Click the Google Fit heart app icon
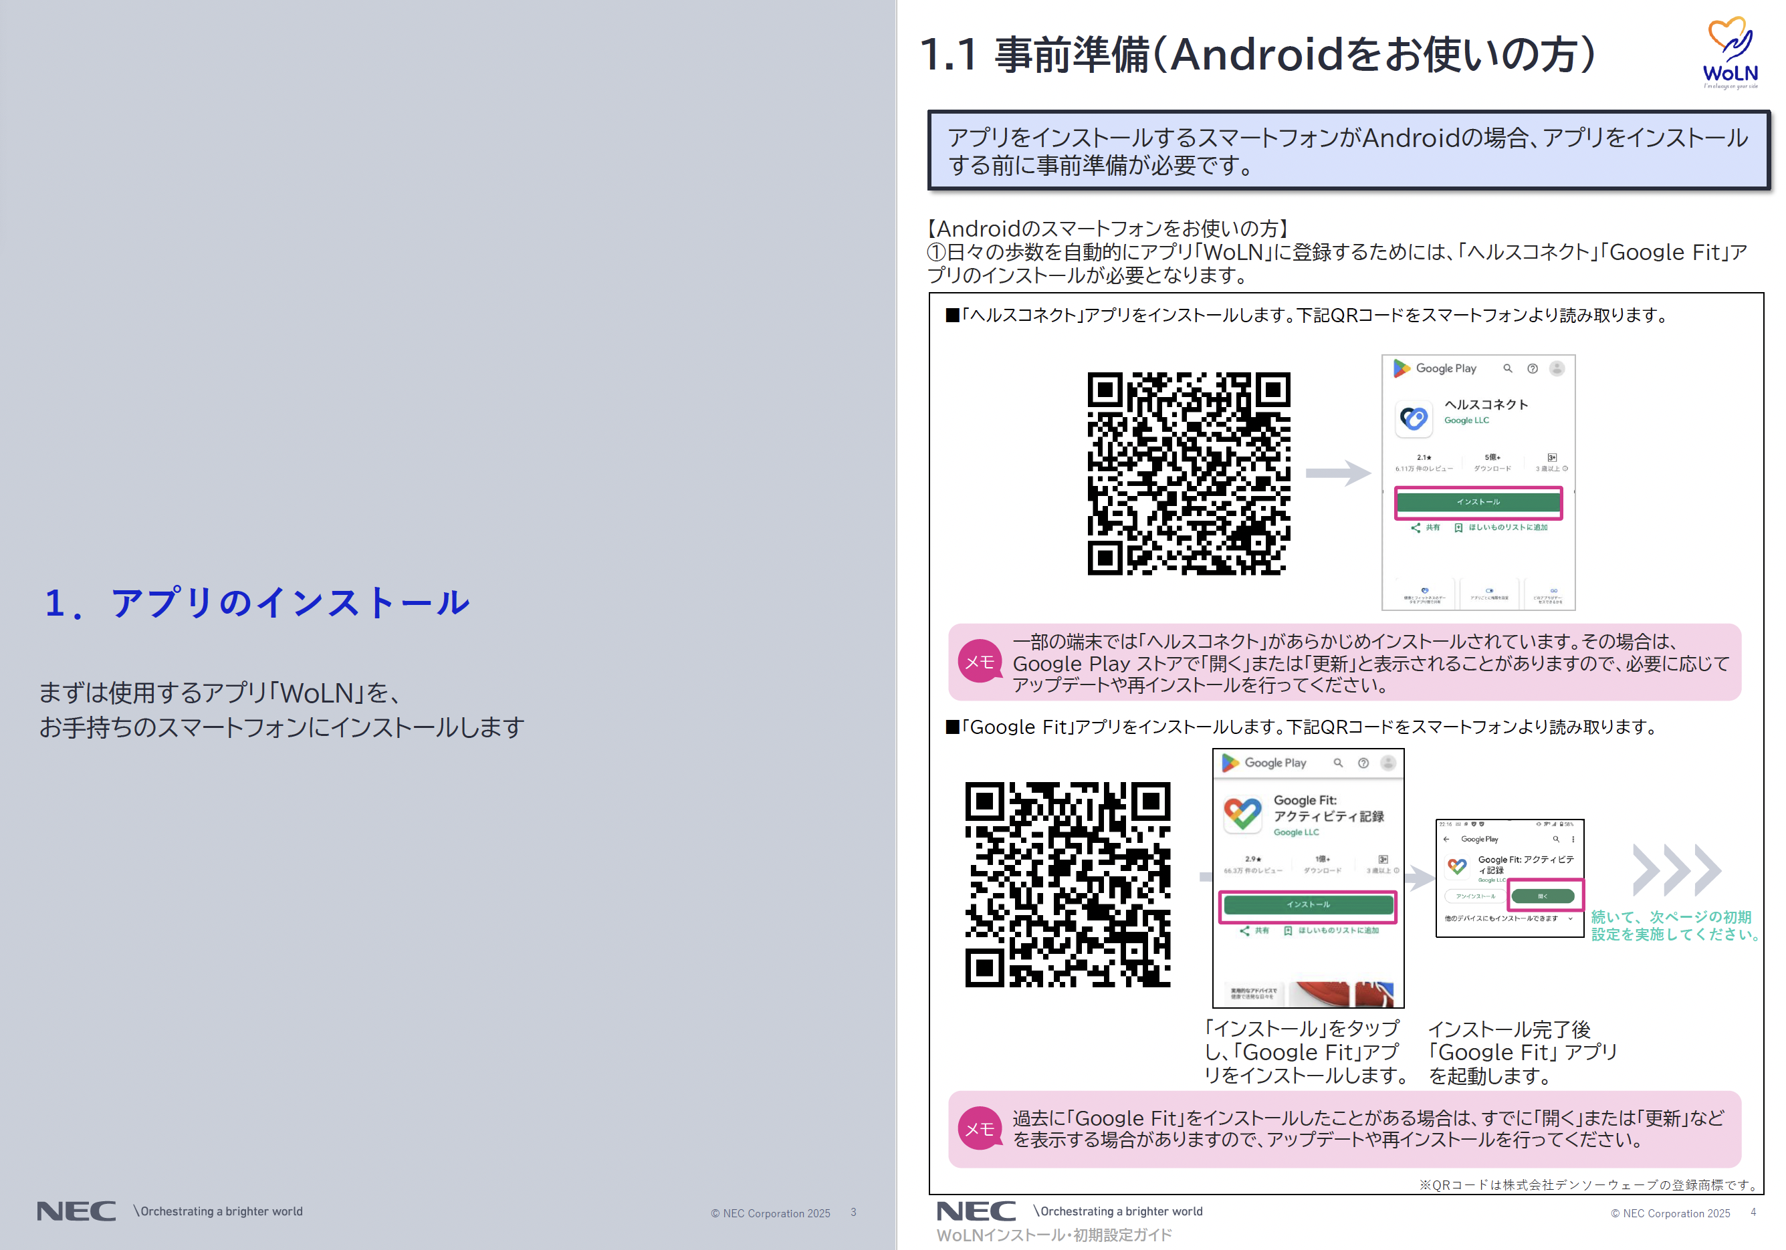This screenshot has width=1786, height=1250. coord(1242,813)
